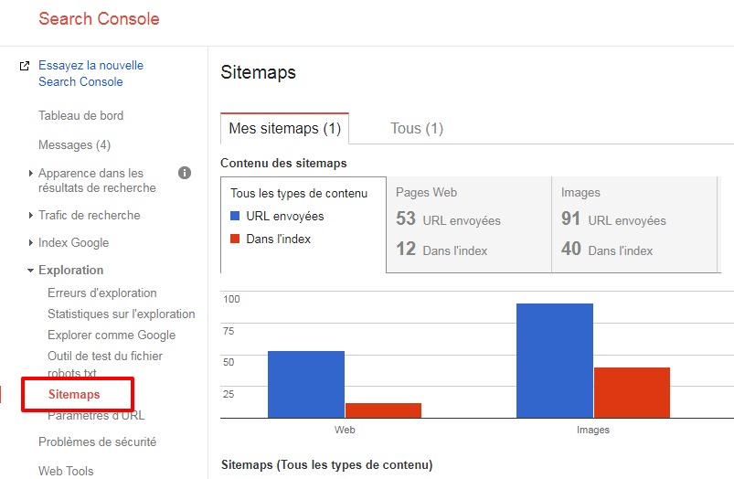Click the red Dans l'index legend swatch
Screen dimensions: 734x479
tap(235, 239)
